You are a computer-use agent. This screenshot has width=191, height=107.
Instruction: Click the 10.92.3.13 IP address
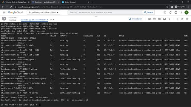coord(110,69)
